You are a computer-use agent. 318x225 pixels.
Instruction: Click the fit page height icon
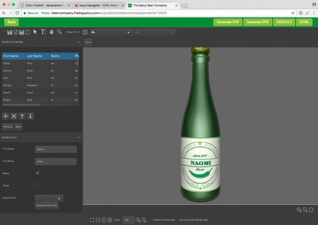(x=104, y=220)
